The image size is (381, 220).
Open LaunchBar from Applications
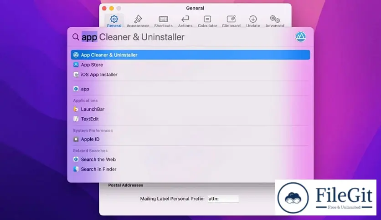coord(190,109)
